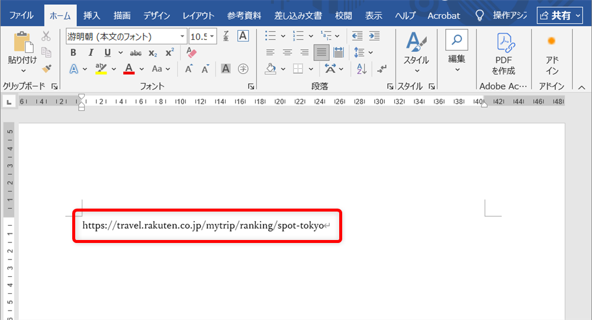
Task: Switch to the Insert (挿入) tab
Action: 92,15
